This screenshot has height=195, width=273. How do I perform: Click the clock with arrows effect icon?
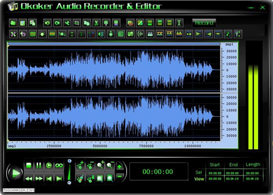[x=62, y=34]
